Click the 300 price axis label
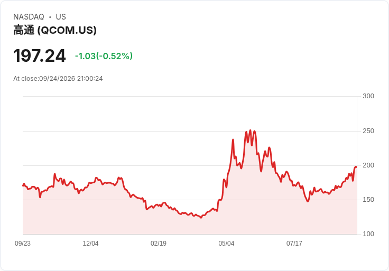Screen dimensions: 389x271 (x=368, y=96)
